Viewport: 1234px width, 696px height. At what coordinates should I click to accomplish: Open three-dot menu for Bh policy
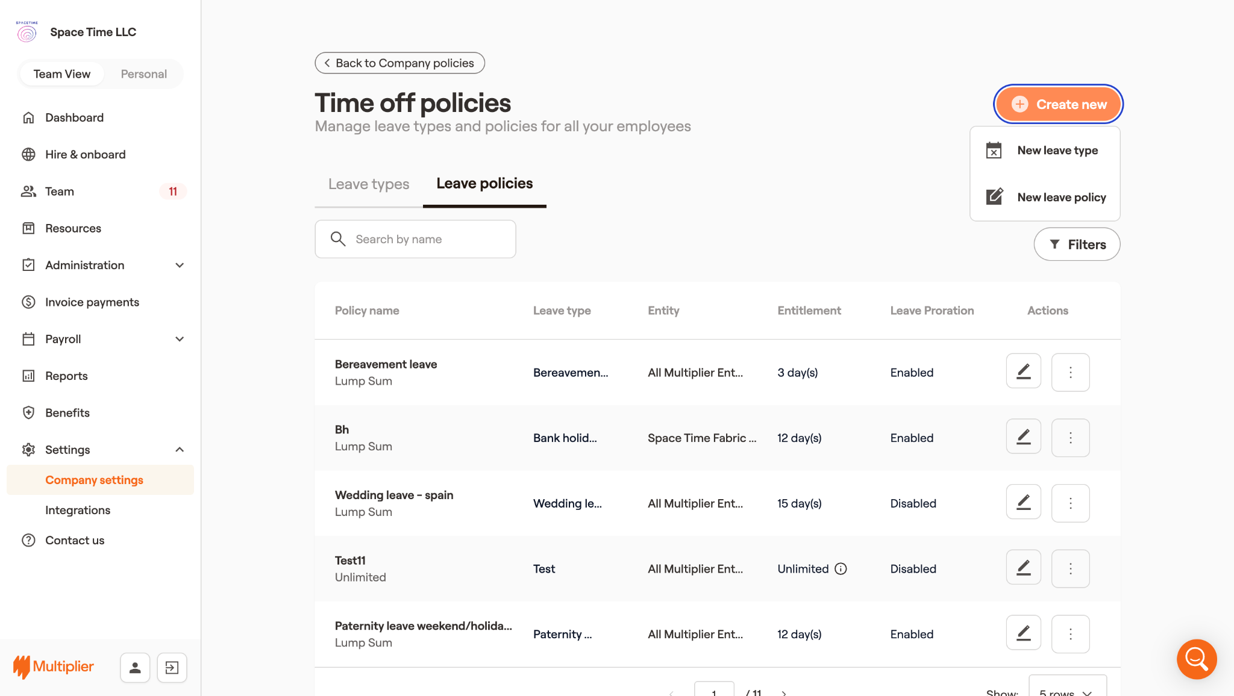(1070, 438)
